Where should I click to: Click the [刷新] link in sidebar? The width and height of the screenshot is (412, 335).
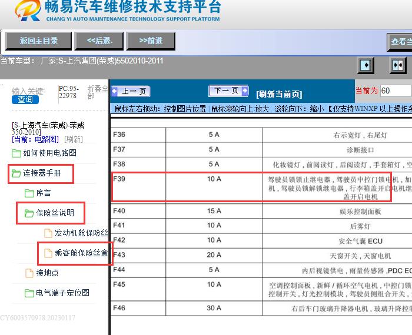coord(74,139)
